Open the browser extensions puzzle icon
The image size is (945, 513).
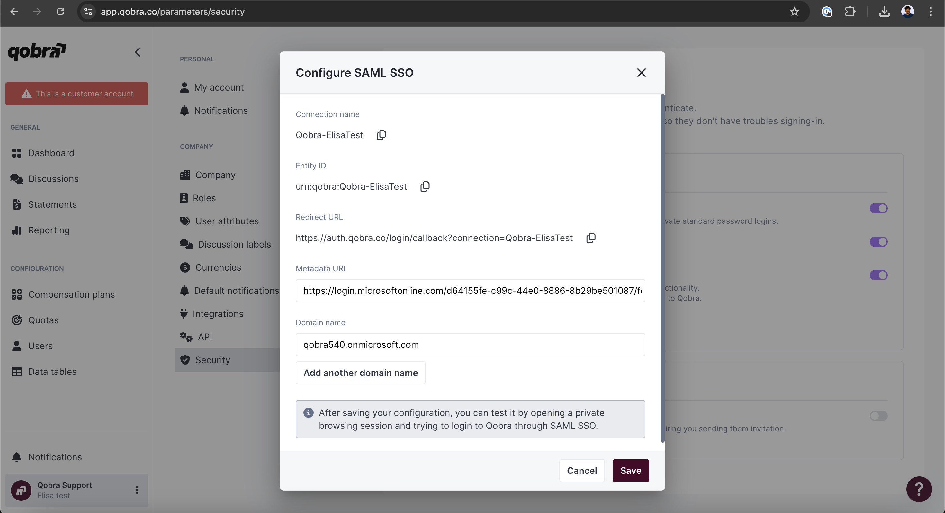click(x=850, y=12)
